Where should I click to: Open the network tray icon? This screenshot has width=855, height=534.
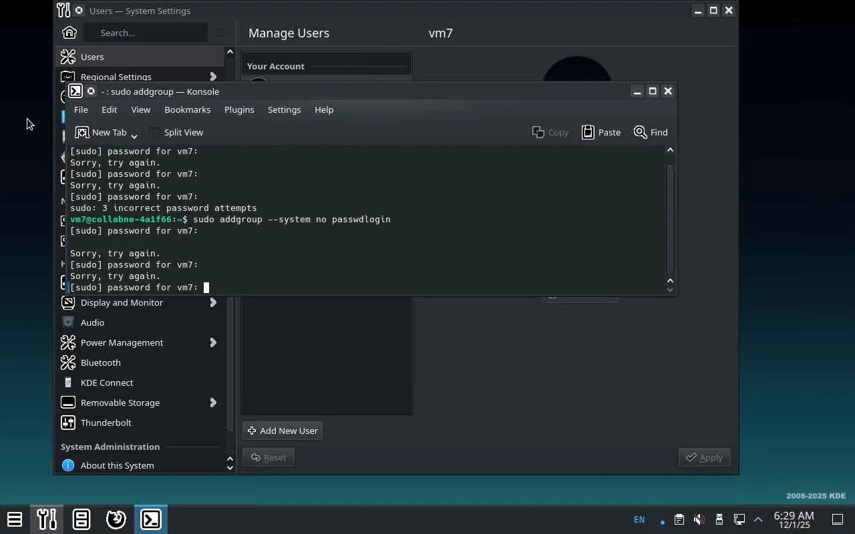[x=739, y=519]
